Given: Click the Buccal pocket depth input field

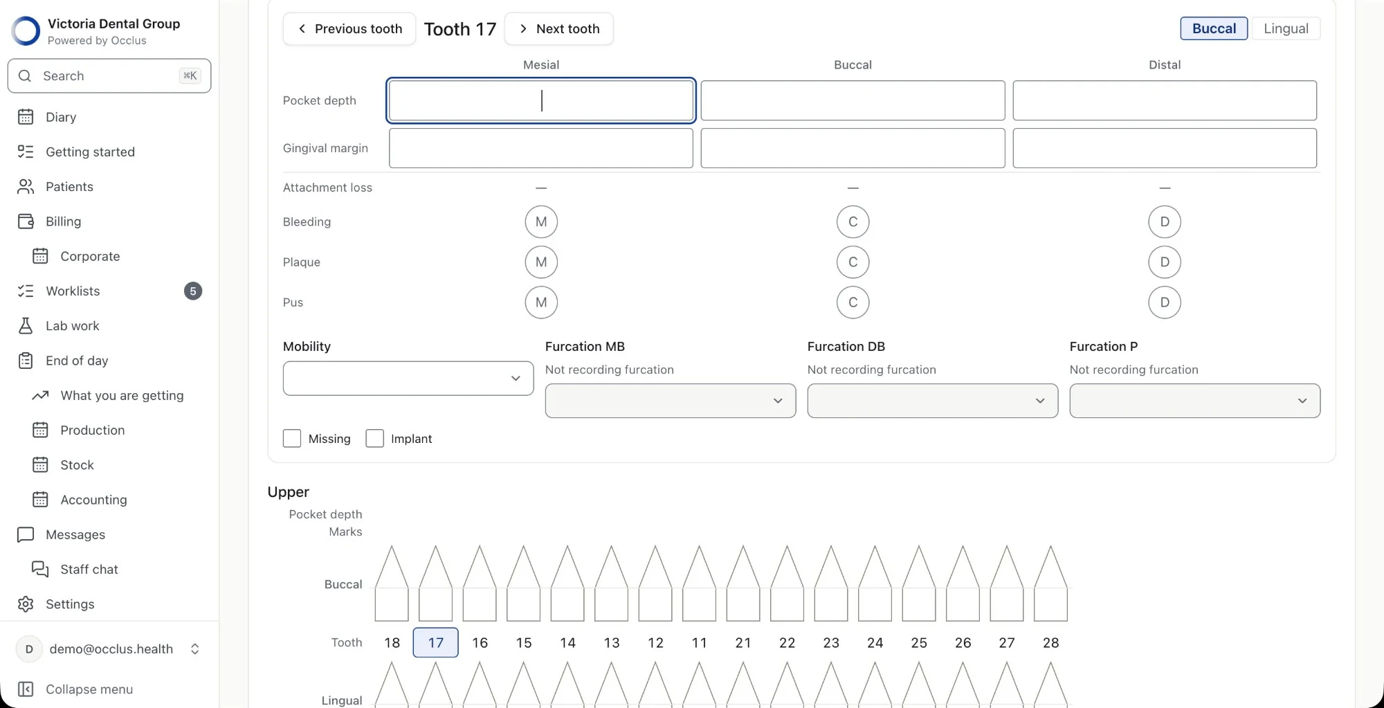Looking at the screenshot, I should pyautogui.click(x=853, y=100).
